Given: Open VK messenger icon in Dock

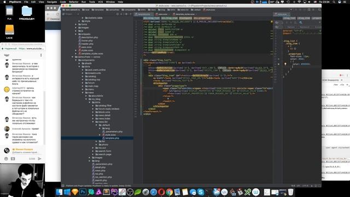Looking at the screenshot, I should [x=224, y=192].
